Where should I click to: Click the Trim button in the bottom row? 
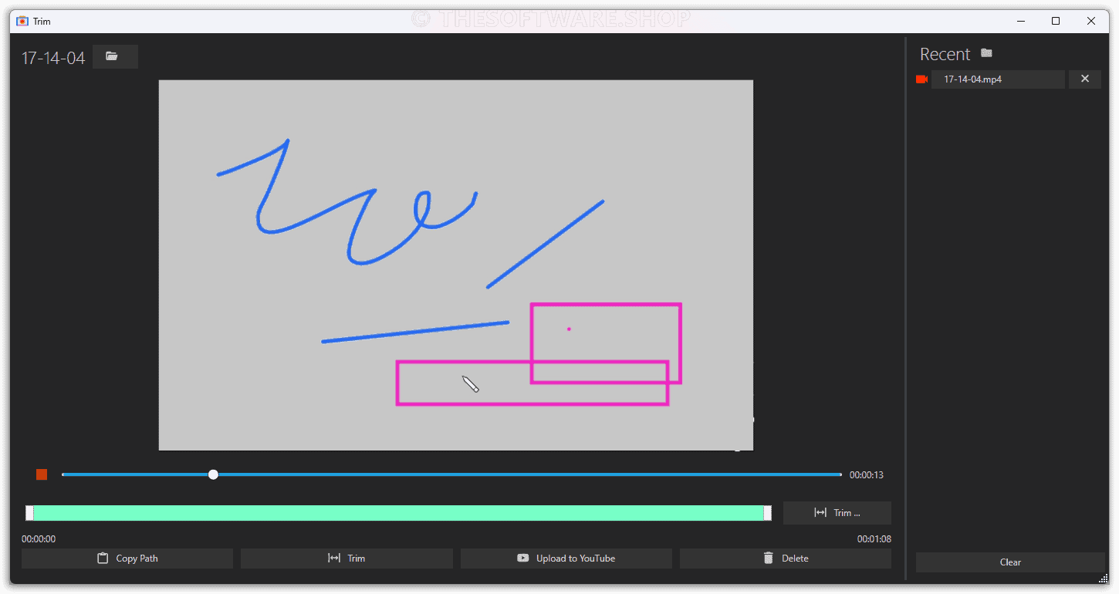coord(347,559)
